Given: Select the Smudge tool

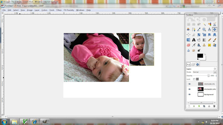Looking at the screenshot, I should coord(194,50).
